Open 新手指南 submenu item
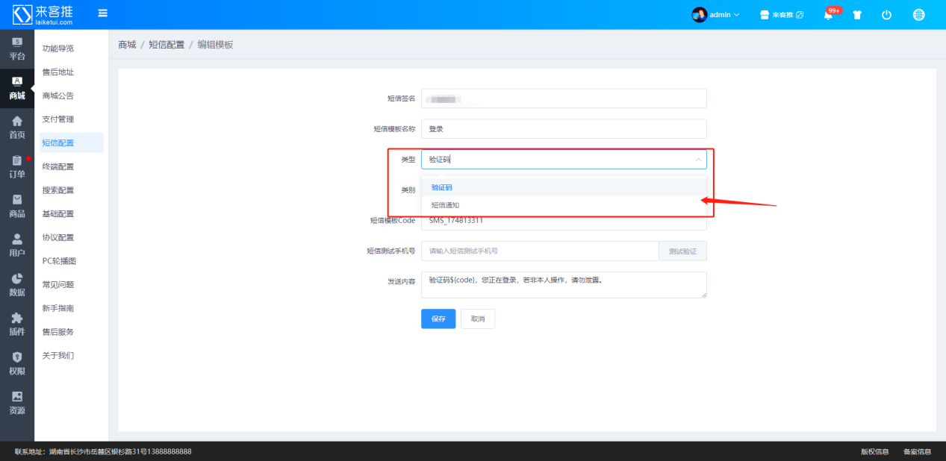Image resolution: width=946 pixels, height=461 pixels. click(58, 308)
